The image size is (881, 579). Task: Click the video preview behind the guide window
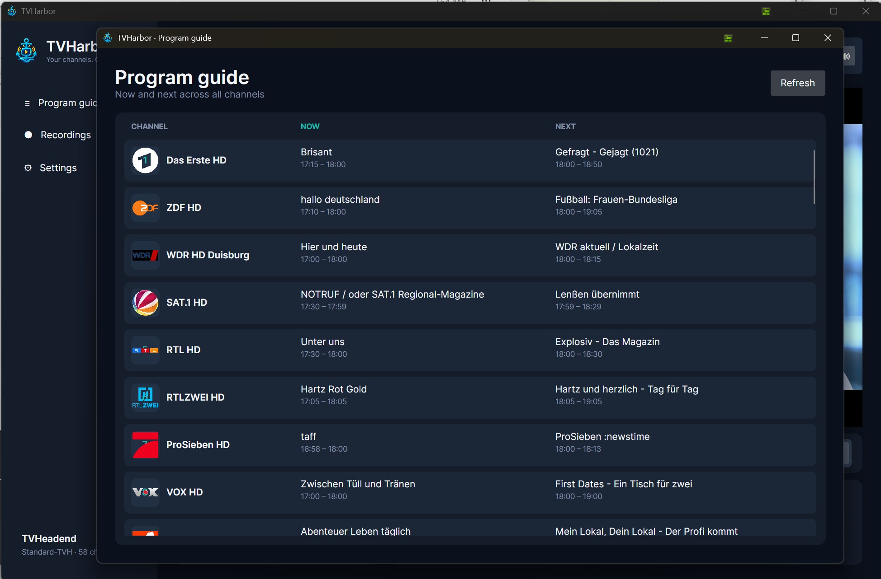pos(853,257)
